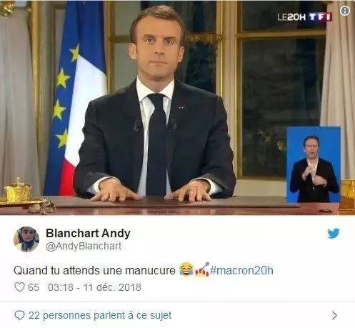Open the tweet timestamp 03:18 - 11 déc. 2018

tap(94, 287)
